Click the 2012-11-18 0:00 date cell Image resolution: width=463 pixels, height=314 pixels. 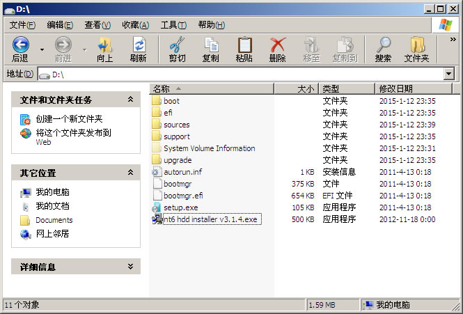pos(407,219)
